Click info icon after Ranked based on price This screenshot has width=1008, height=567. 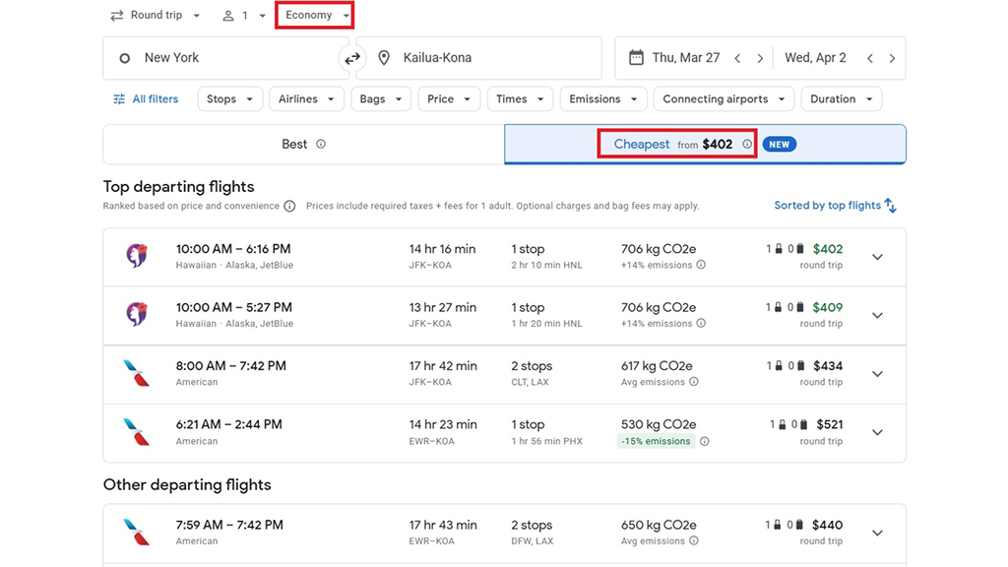290,207
